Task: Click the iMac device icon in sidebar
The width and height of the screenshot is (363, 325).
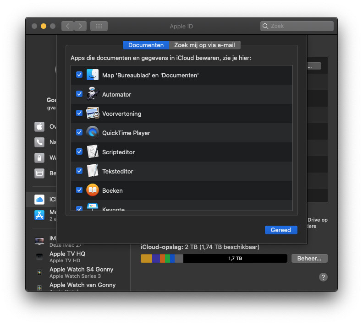Action: pyautogui.click(x=39, y=241)
